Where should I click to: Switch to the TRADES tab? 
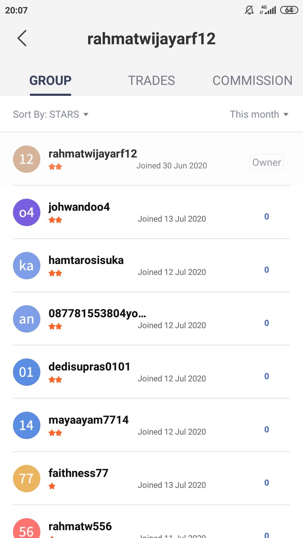point(151,81)
